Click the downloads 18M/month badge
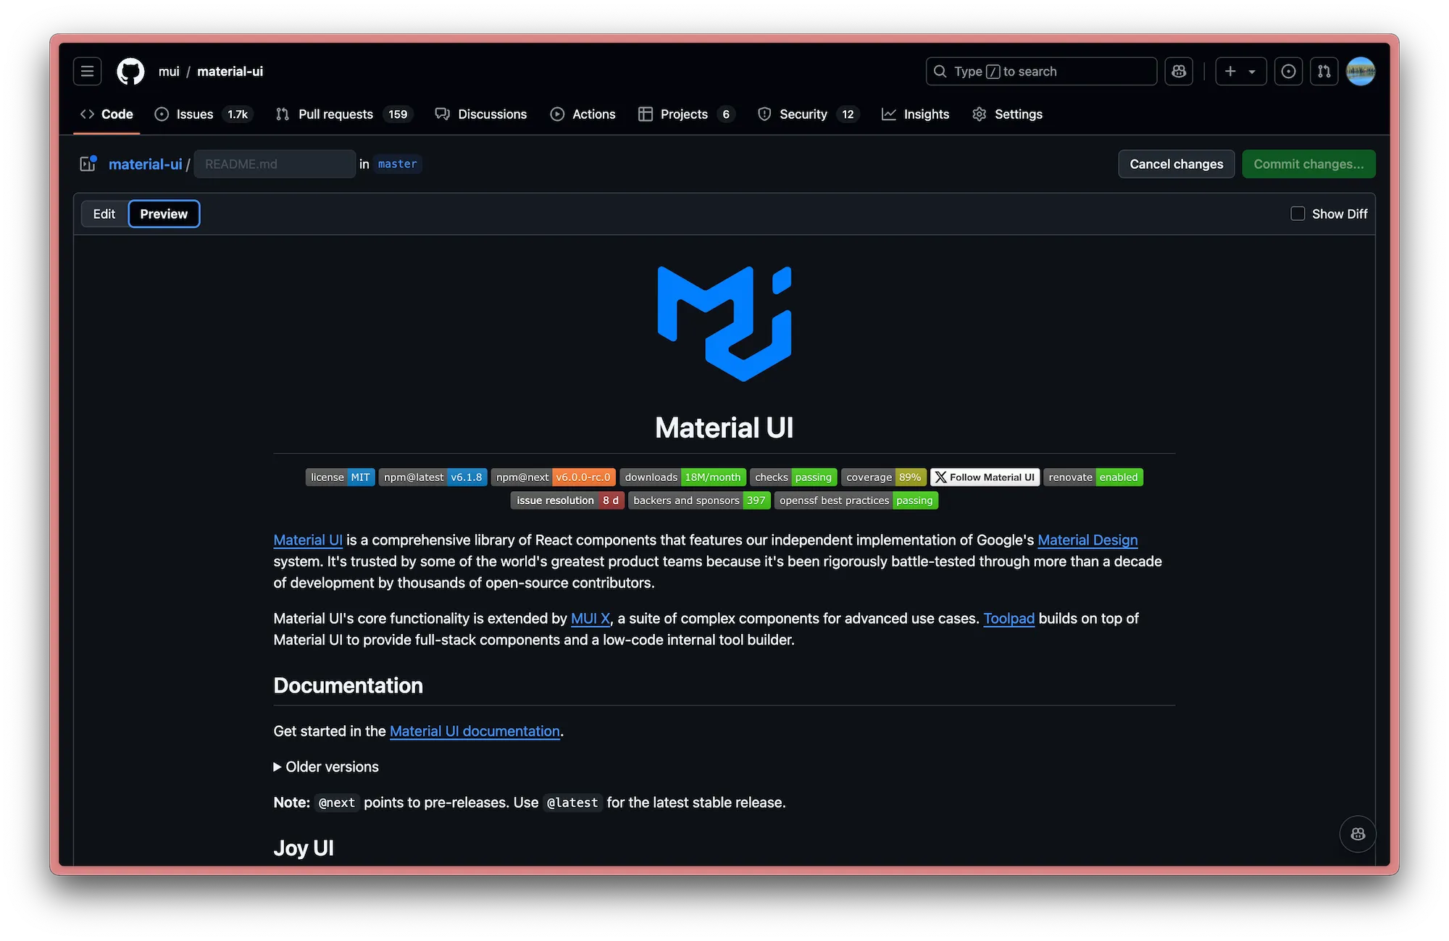This screenshot has height=941, width=1449. (x=682, y=477)
